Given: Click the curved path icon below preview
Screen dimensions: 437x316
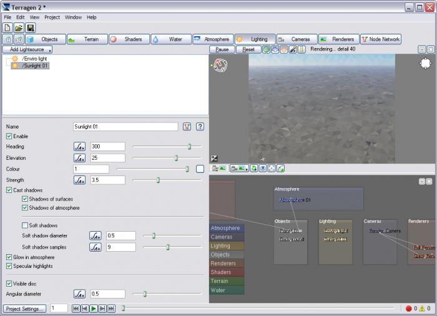Looking at the screenshot, I should coord(281,169).
